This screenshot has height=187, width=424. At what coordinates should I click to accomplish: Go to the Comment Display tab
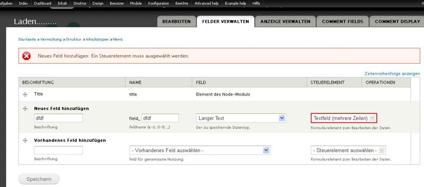pyautogui.click(x=397, y=22)
